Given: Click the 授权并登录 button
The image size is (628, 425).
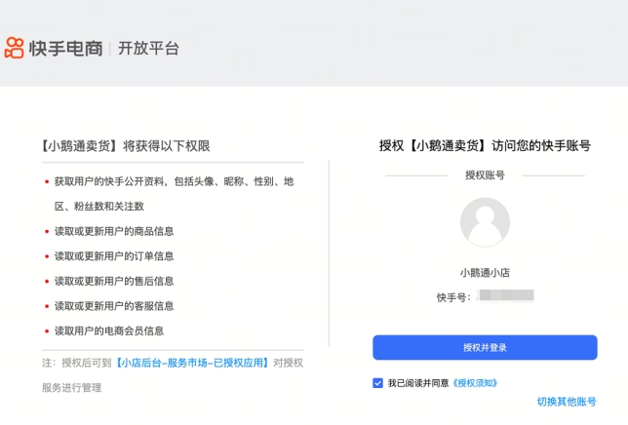Looking at the screenshot, I should [x=485, y=347].
